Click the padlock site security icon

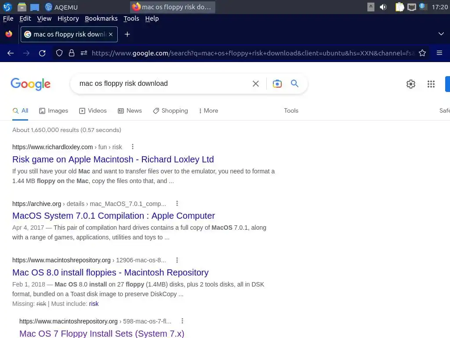click(x=72, y=53)
